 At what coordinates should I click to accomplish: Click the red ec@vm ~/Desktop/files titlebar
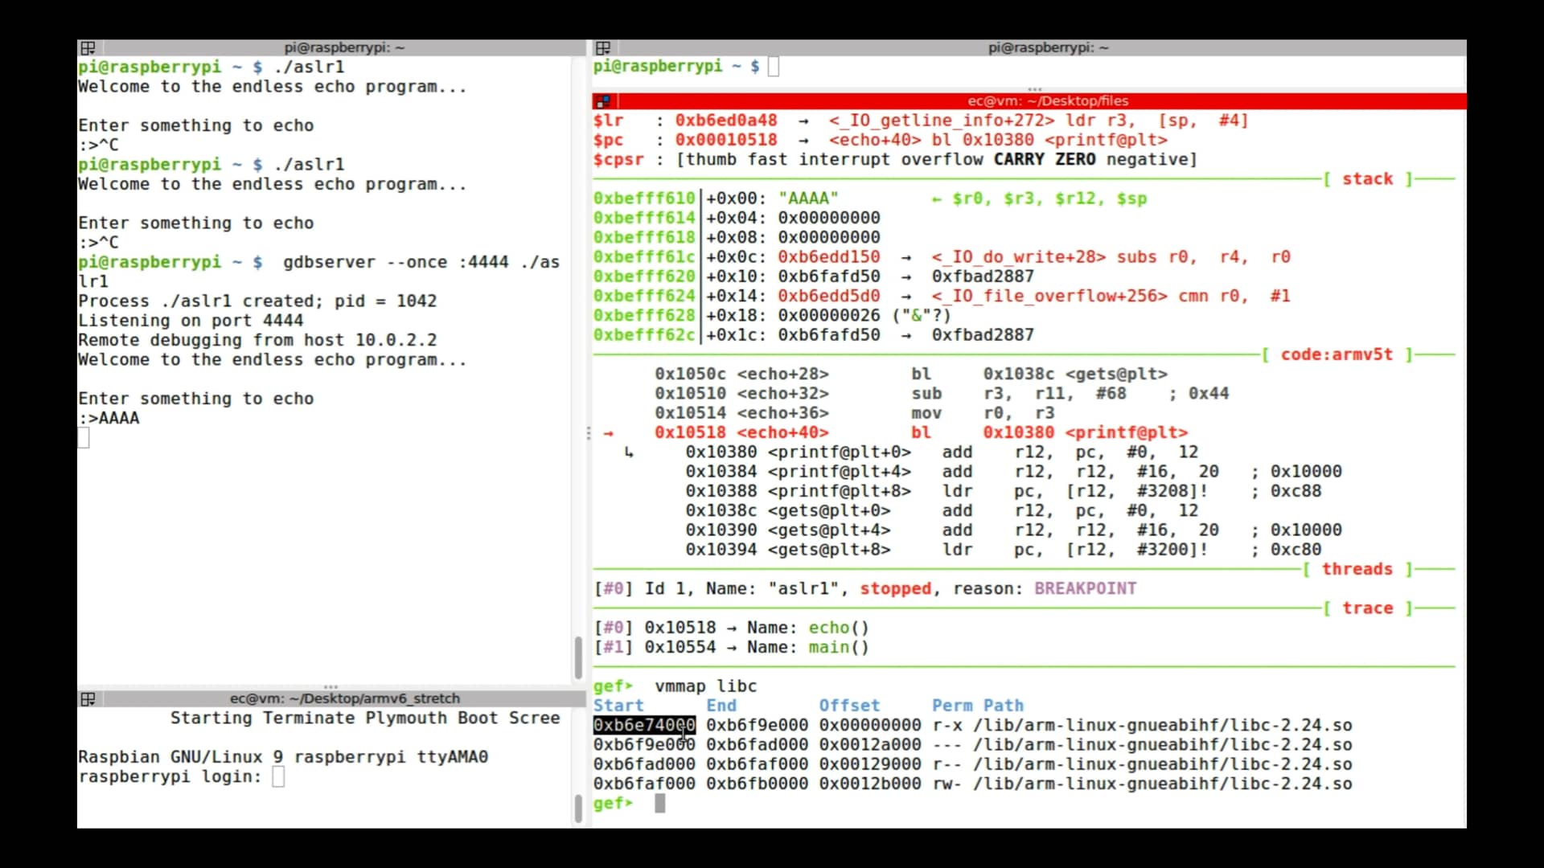1047,101
